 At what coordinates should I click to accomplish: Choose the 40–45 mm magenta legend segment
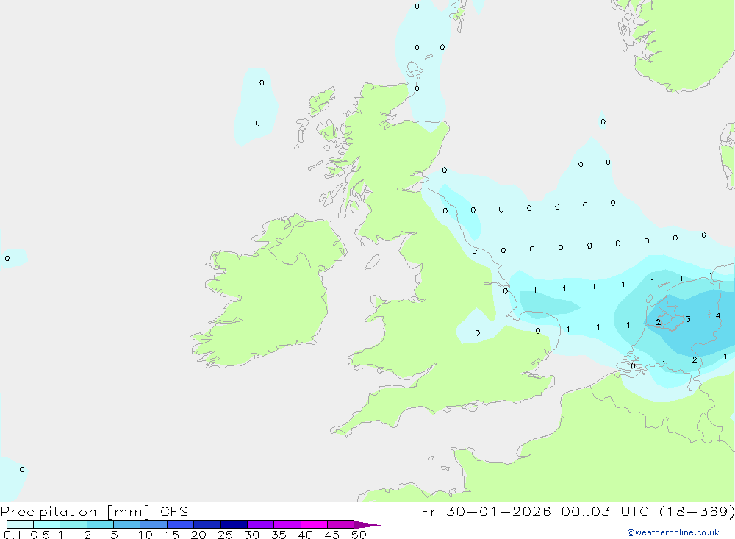(x=314, y=524)
